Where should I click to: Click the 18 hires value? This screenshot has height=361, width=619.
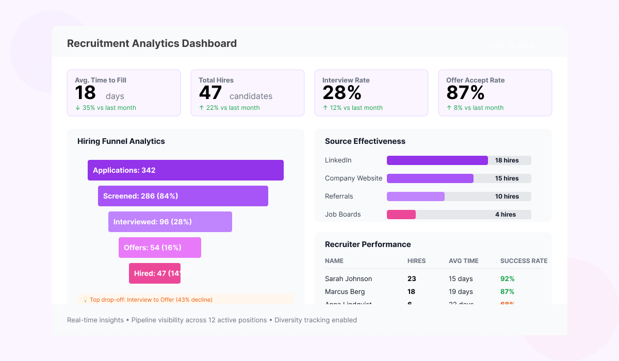pyautogui.click(x=507, y=160)
